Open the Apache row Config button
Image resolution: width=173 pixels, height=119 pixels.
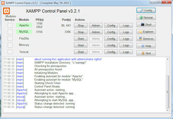click(x=111, y=25)
